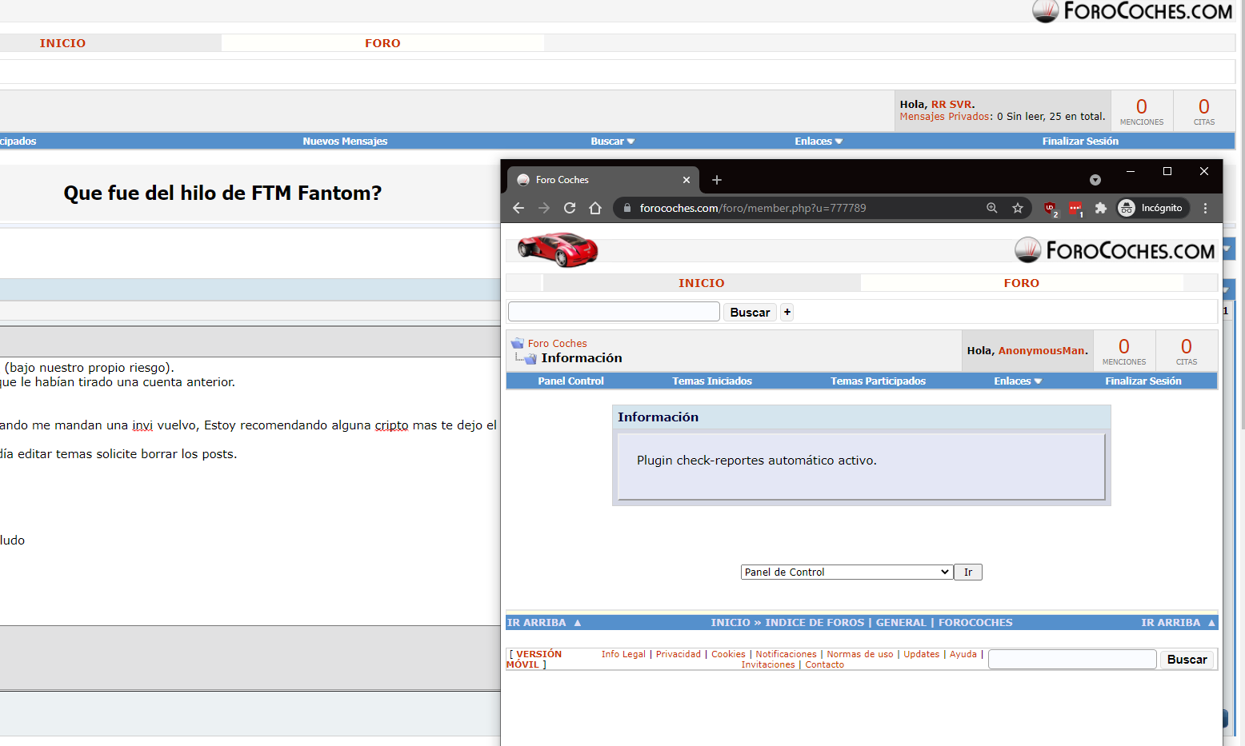Click the top Buscar button
1245x746 pixels.
(x=750, y=313)
